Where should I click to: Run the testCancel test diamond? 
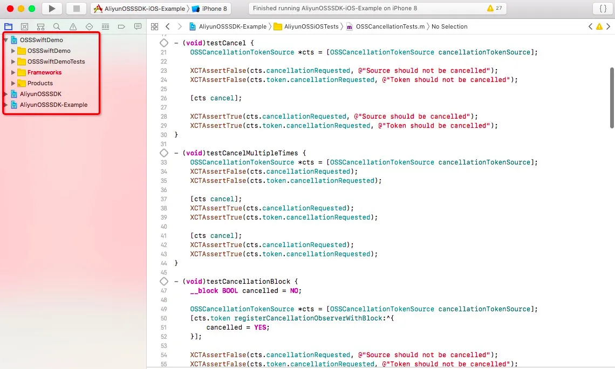(164, 43)
